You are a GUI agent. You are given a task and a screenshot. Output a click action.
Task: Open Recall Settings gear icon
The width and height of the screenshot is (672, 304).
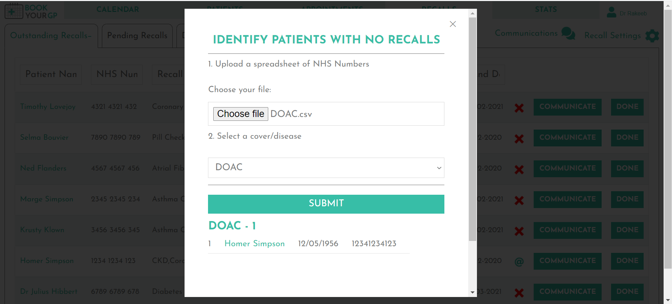point(652,36)
